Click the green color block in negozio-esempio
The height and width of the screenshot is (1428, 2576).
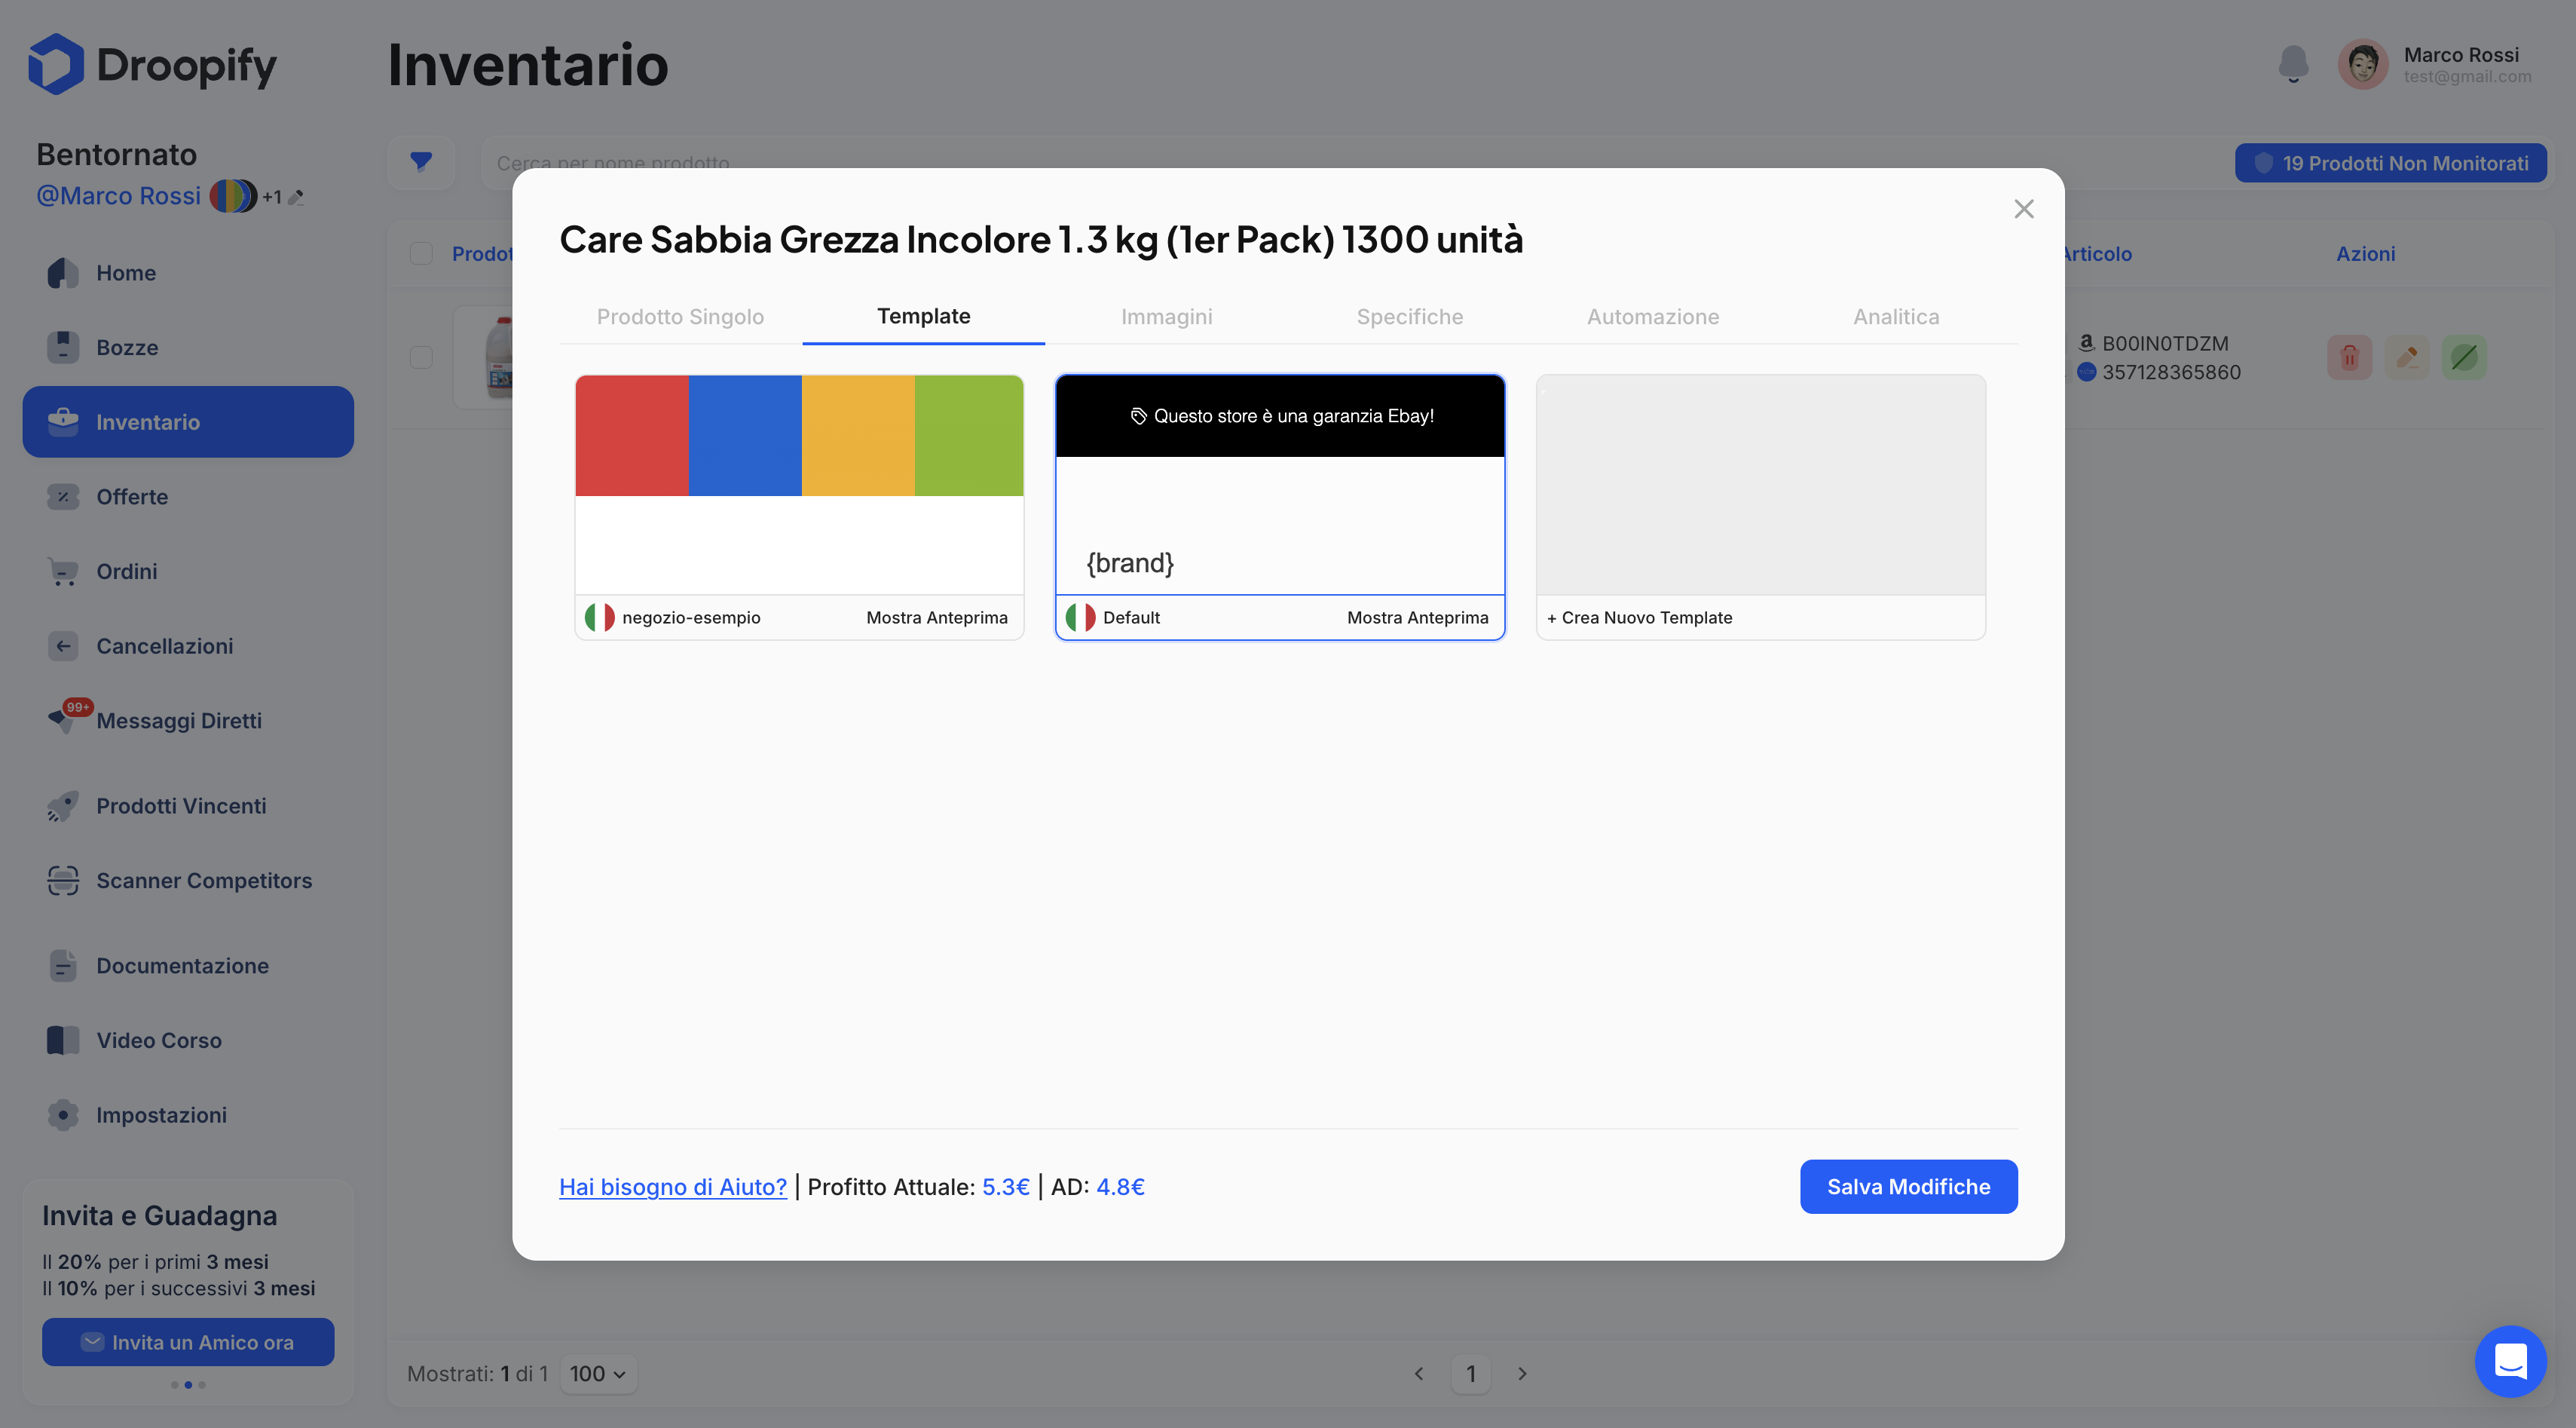point(969,435)
